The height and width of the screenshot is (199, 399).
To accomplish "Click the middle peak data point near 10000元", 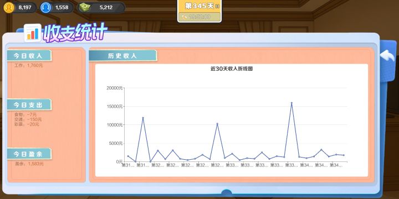I will click(217, 124).
